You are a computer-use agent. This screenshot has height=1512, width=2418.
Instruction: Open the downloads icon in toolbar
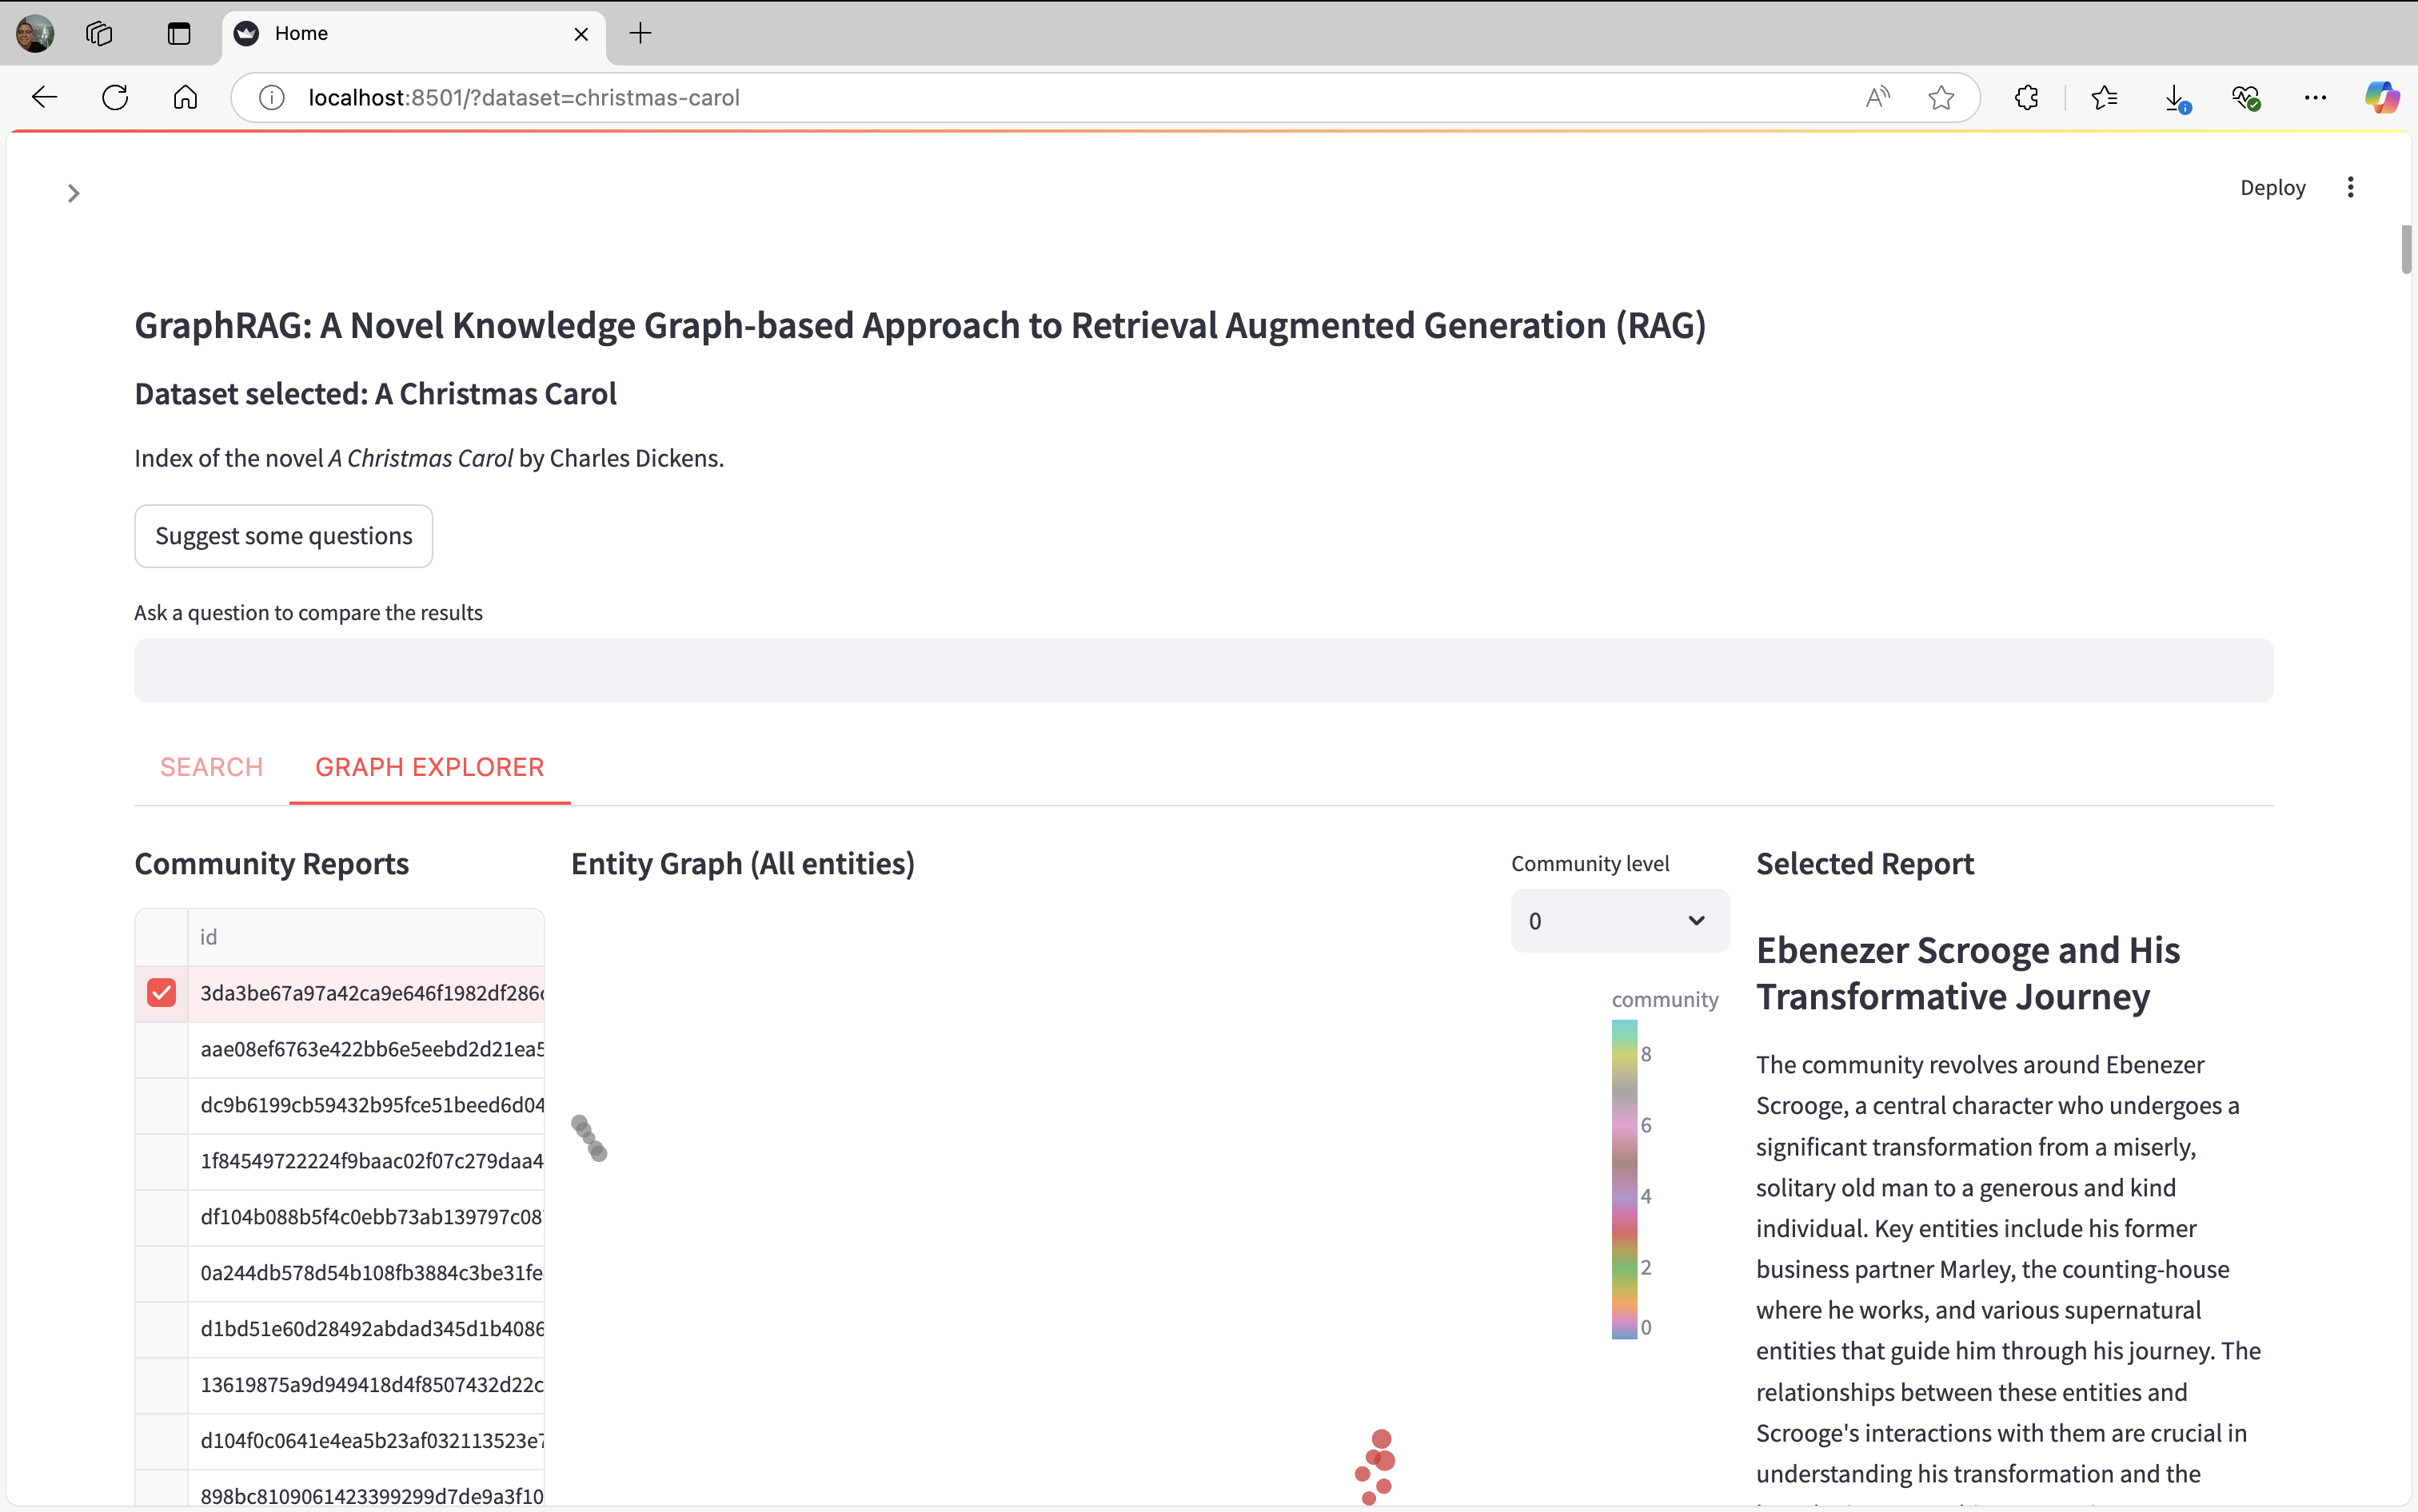(2175, 97)
